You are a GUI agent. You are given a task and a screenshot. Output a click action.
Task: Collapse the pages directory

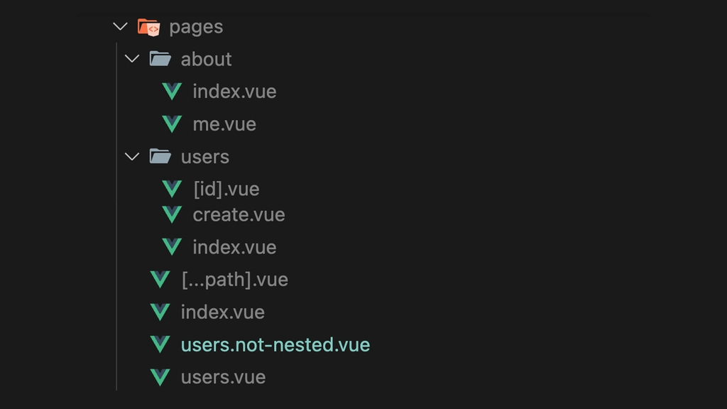(119, 26)
